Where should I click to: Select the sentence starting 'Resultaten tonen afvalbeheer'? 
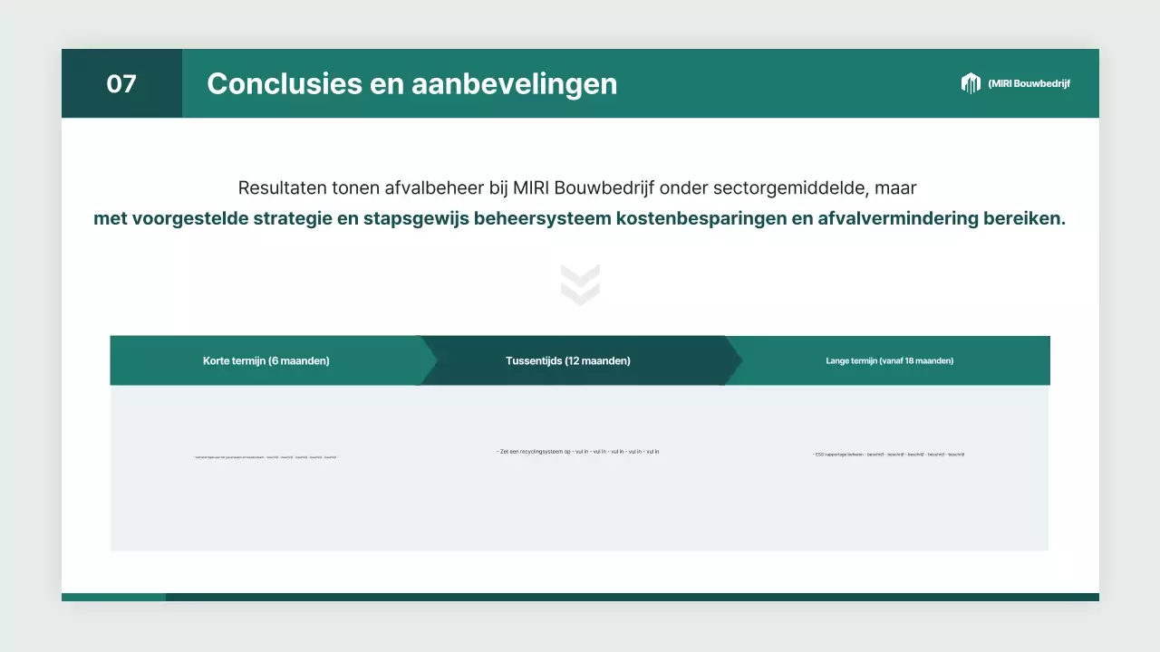tap(577, 188)
